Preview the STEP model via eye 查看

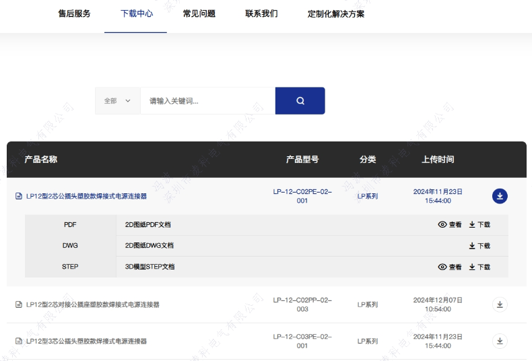[x=450, y=267]
